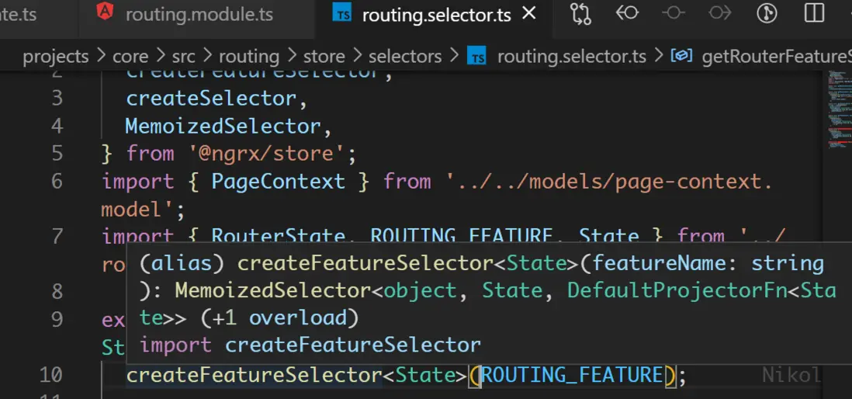Click the middle toggle-blame circle icon
This screenshot has width=852, height=399.
tap(673, 13)
